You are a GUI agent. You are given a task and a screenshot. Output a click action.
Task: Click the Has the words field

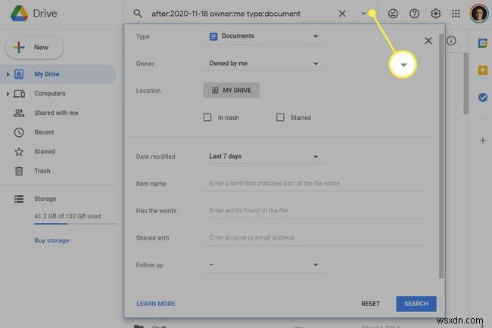[313, 211]
